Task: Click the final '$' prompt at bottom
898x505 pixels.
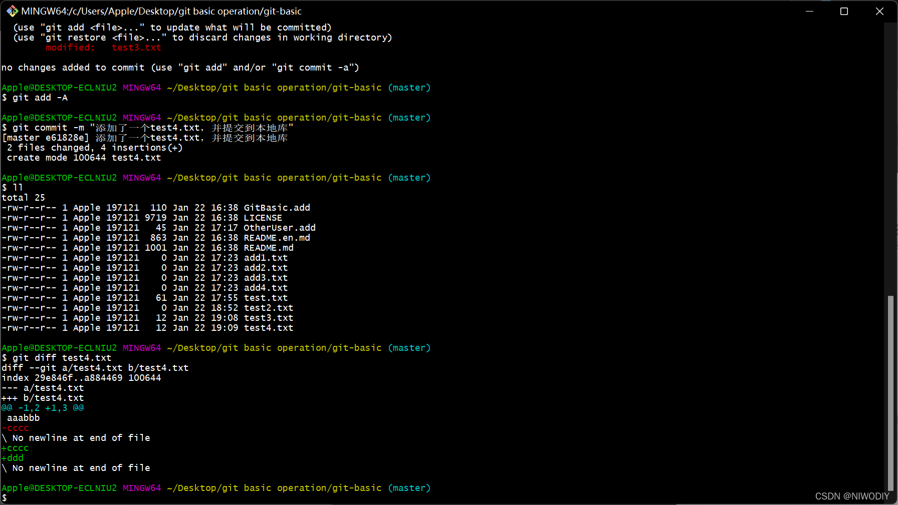Action: point(5,498)
